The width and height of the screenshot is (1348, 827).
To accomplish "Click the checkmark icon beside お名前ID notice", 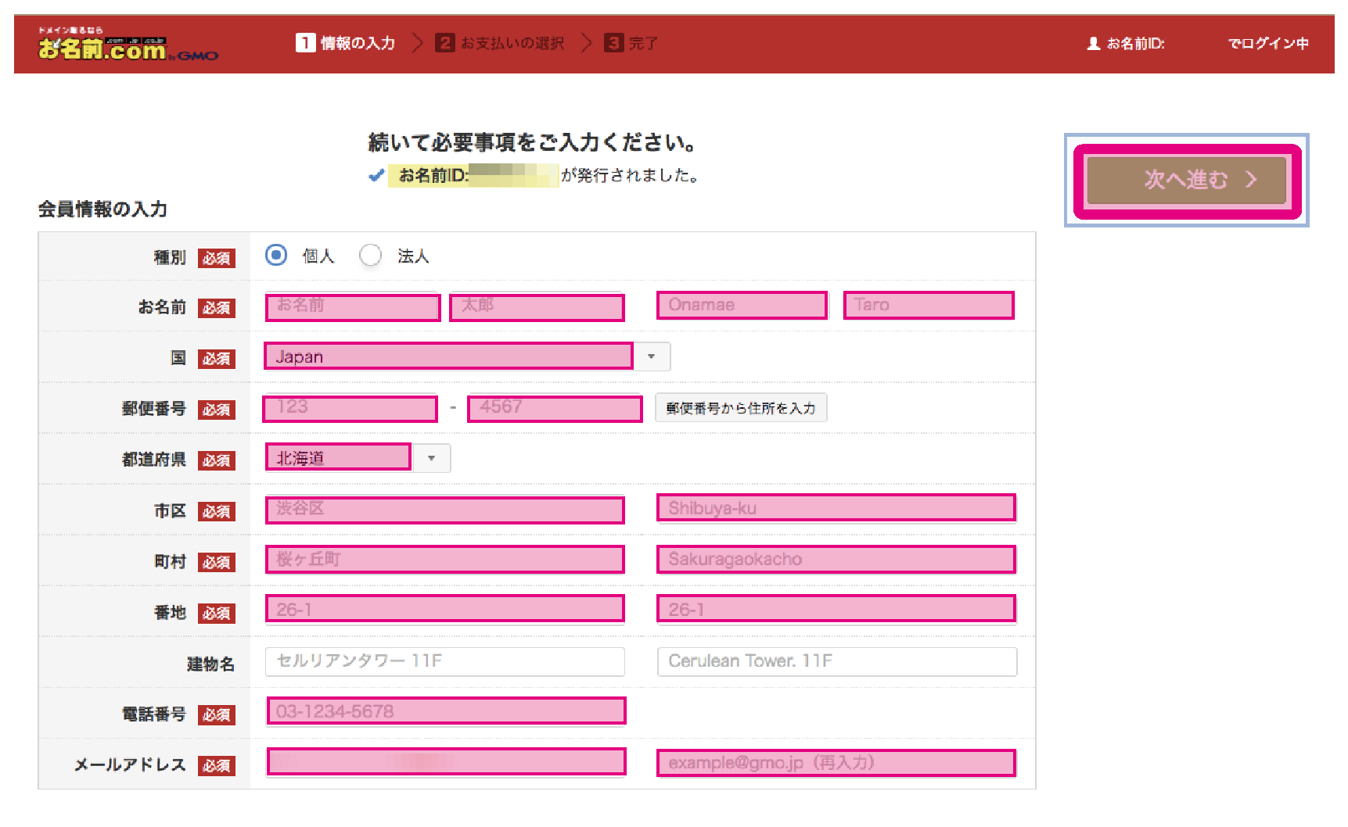I will coord(376,175).
